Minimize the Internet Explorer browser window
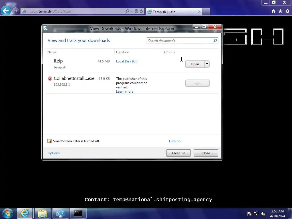 point(266,3)
